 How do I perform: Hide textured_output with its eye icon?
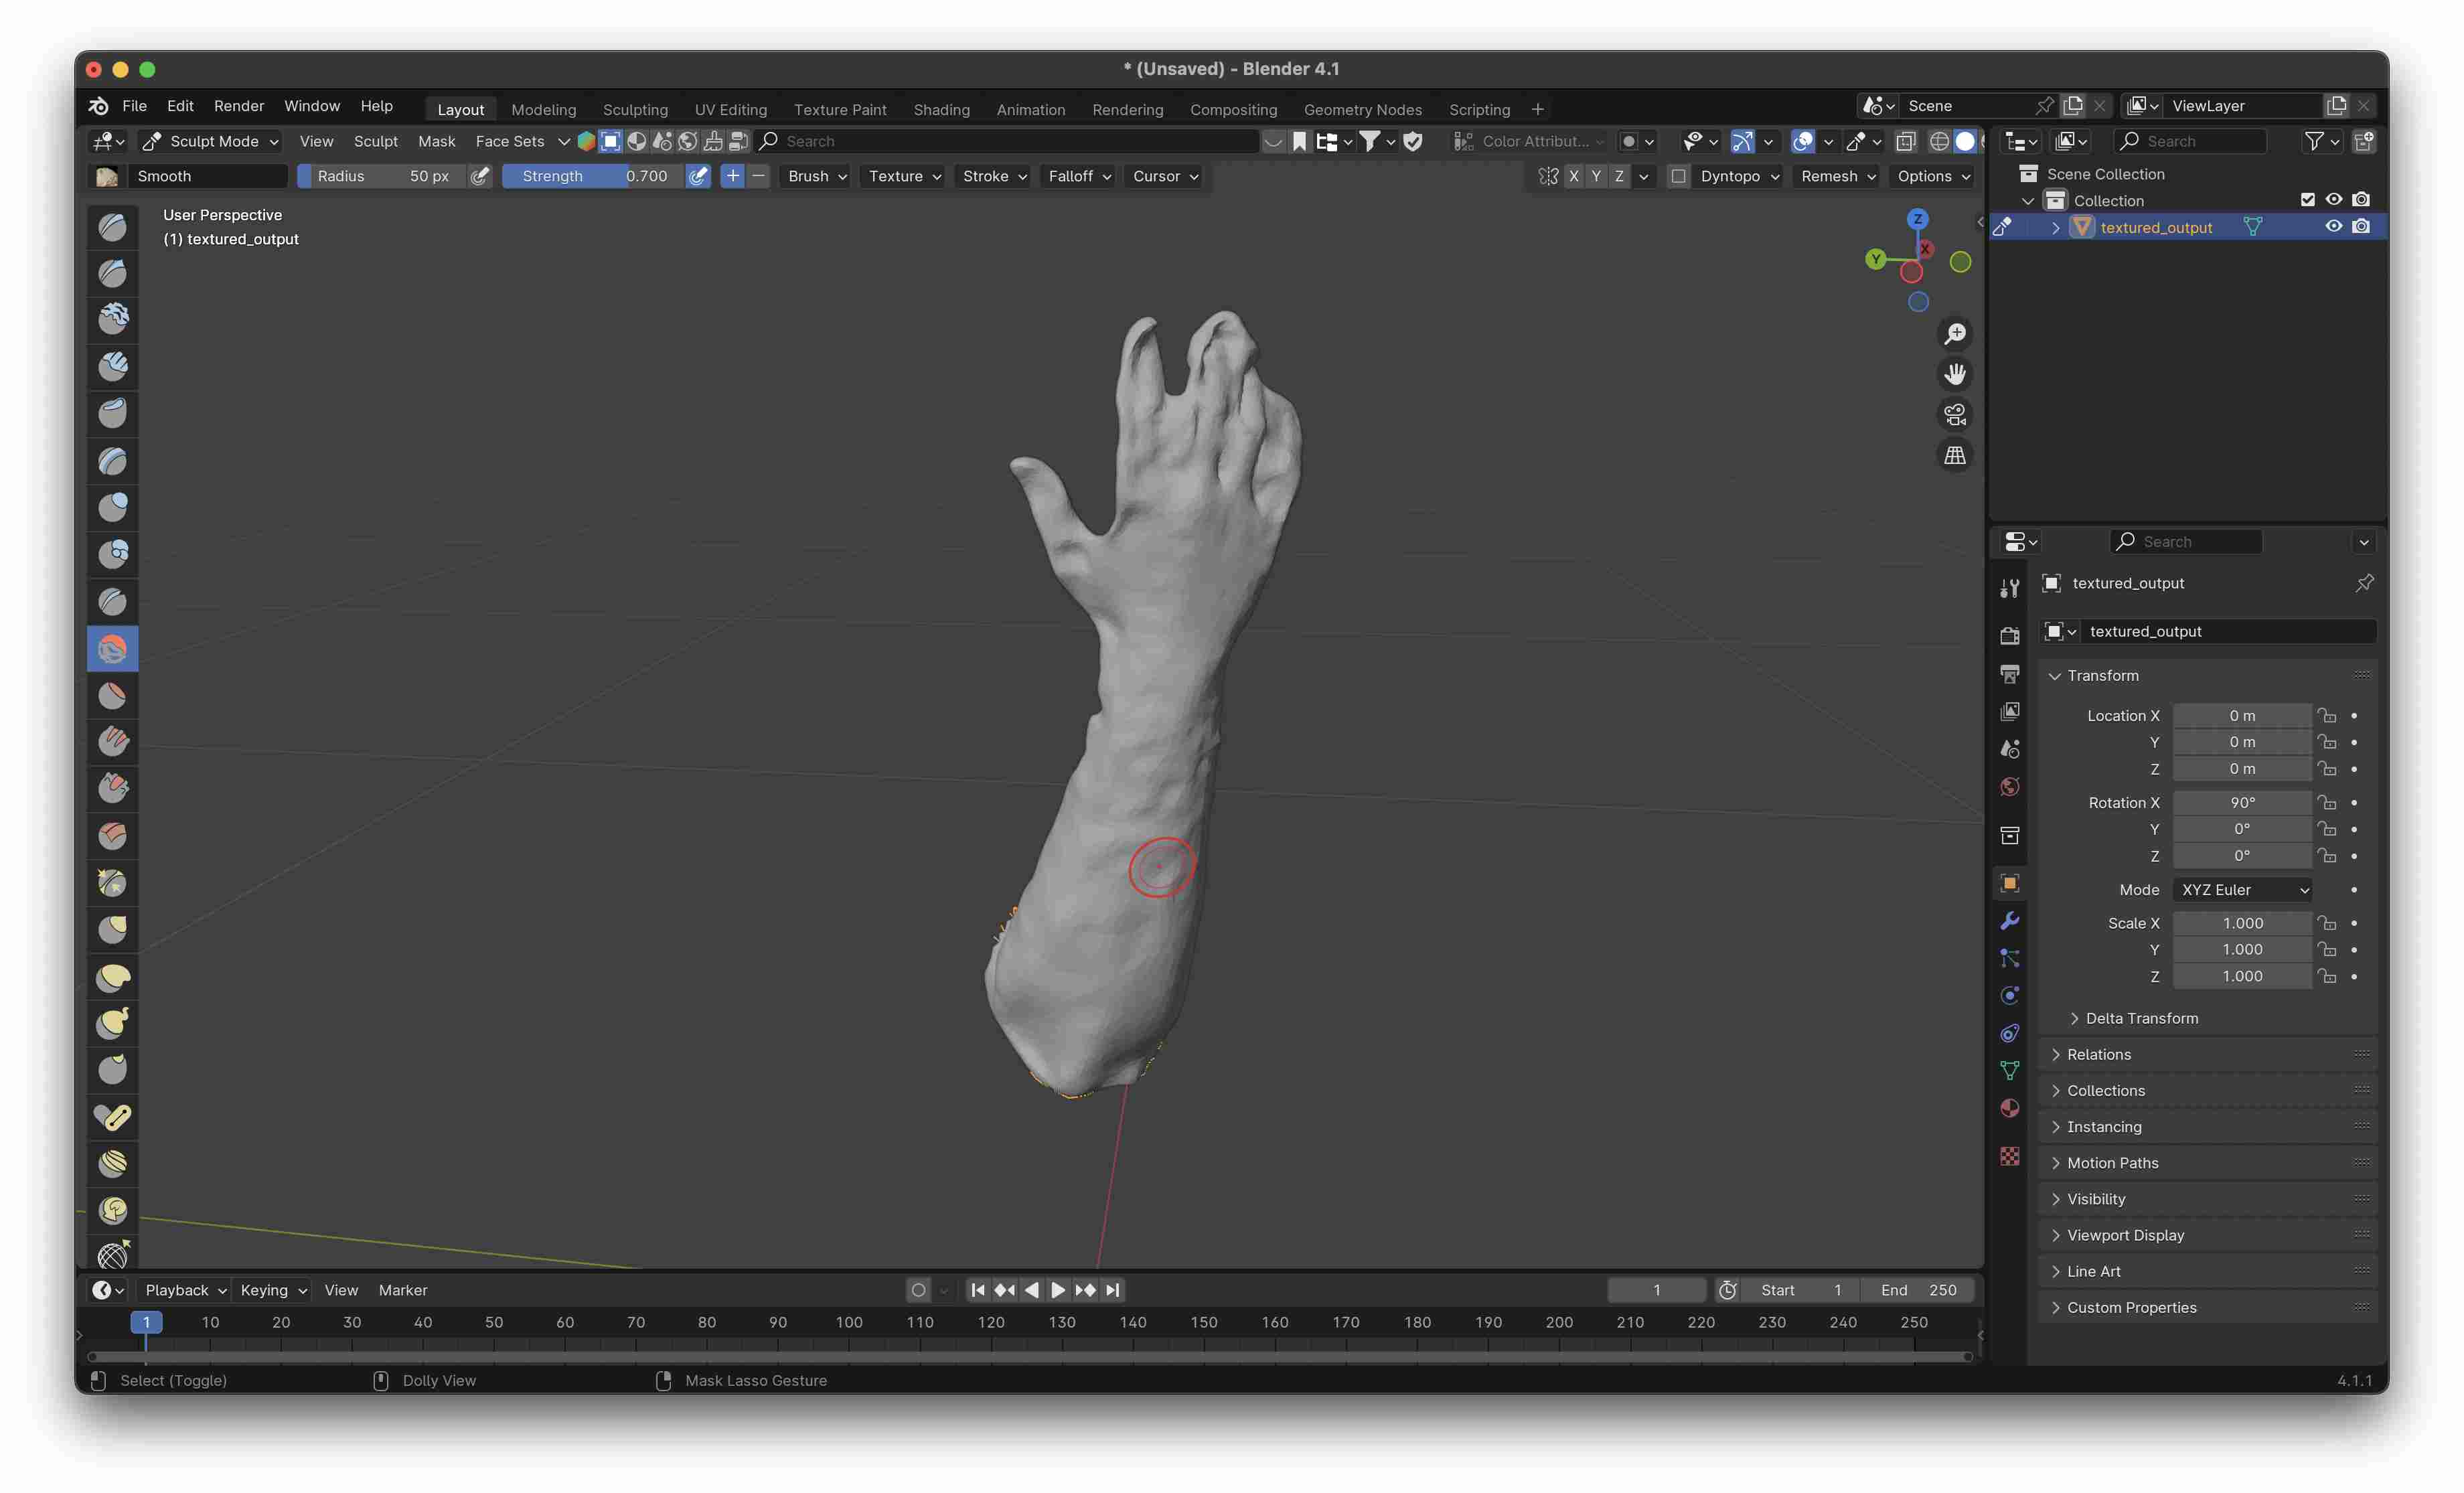2333,227
